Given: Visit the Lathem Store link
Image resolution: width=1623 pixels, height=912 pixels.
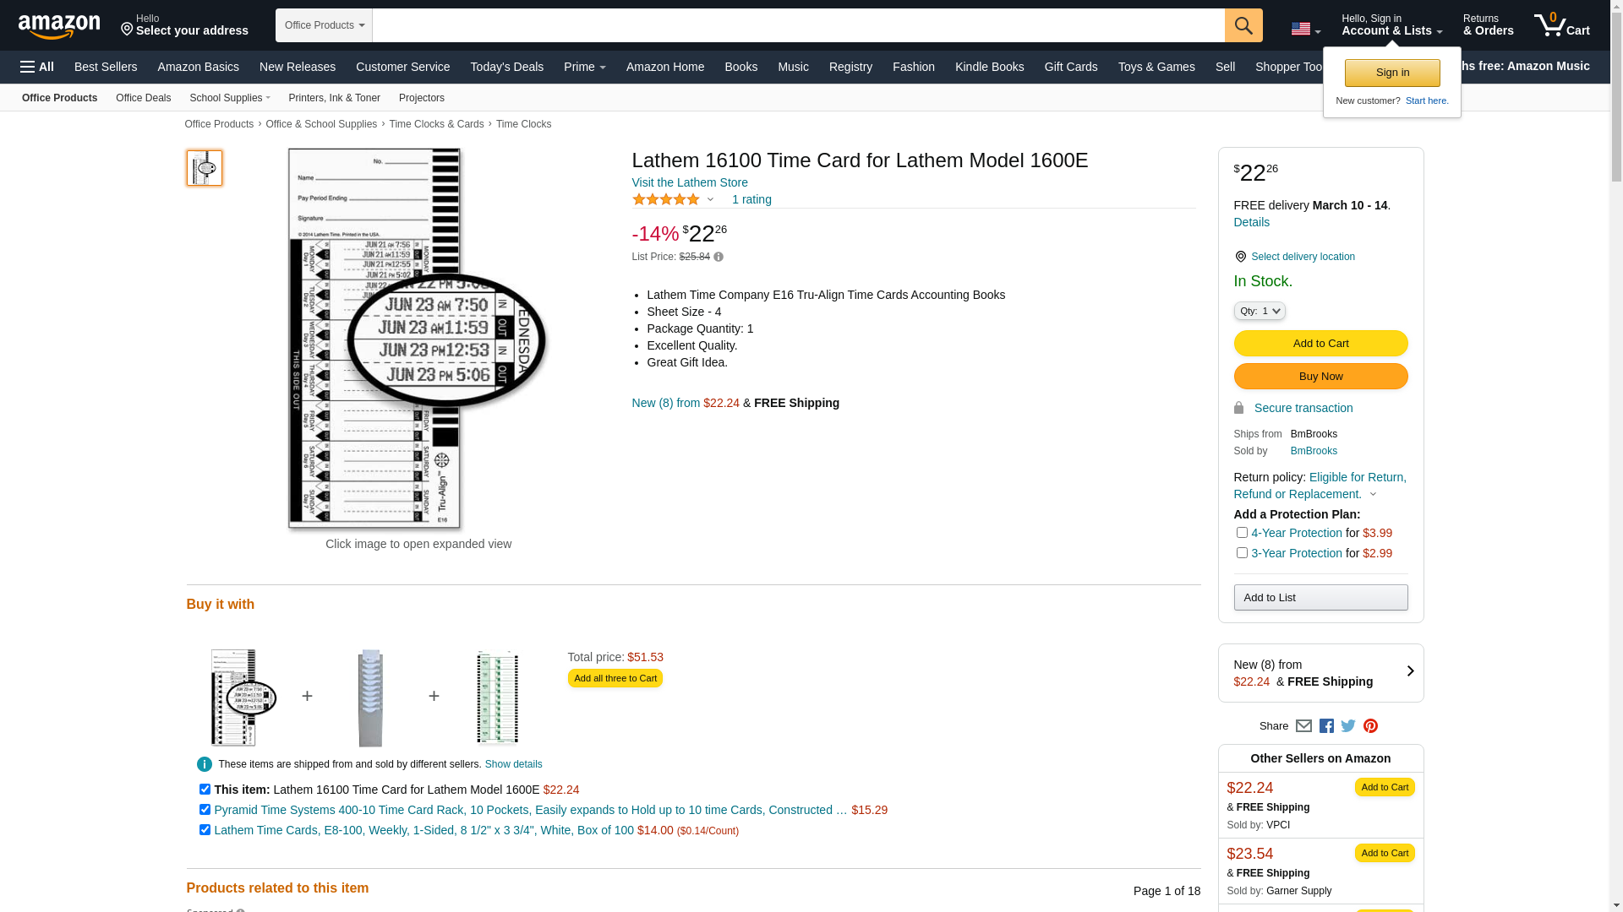Looking at the screenshot, I should (690, 182).
